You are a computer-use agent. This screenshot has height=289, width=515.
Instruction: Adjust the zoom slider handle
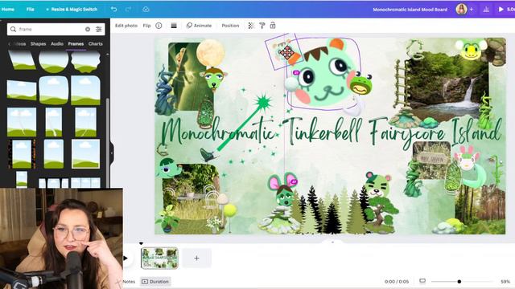[459, 282]
